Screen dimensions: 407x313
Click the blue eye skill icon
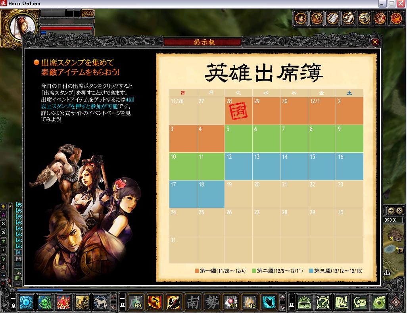coord(26,302)
